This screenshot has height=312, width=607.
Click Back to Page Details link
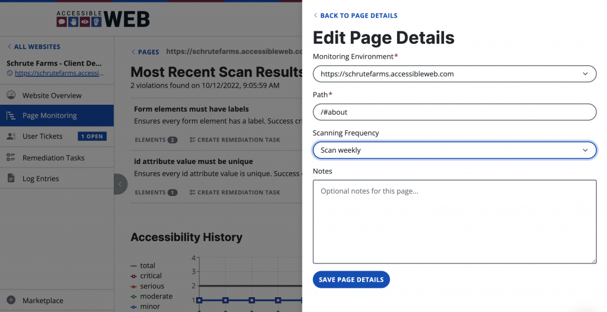coord(356,15)
